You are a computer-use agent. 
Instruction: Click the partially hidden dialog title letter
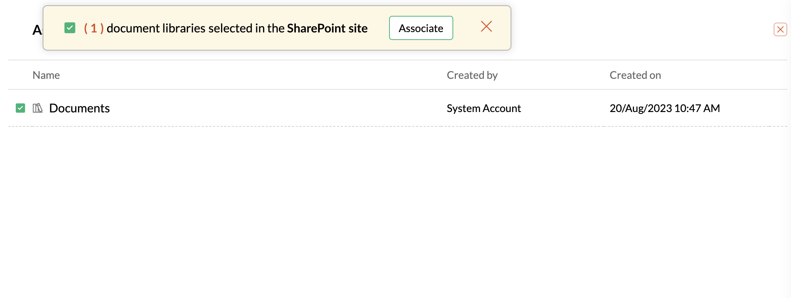[x=37, y=30]
